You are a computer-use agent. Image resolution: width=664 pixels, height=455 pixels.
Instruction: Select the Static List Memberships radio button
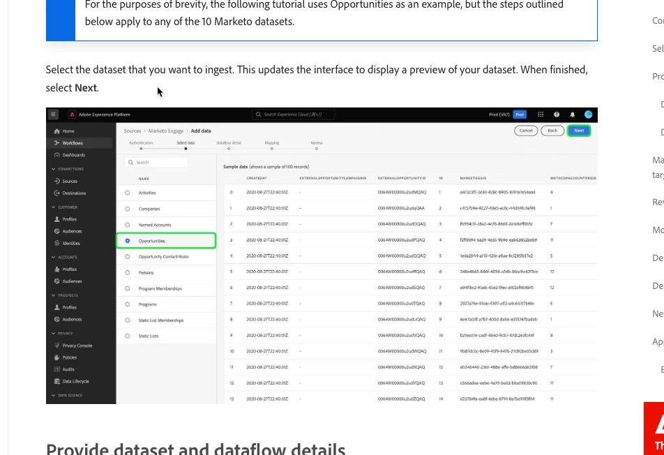tap(128, 320)
